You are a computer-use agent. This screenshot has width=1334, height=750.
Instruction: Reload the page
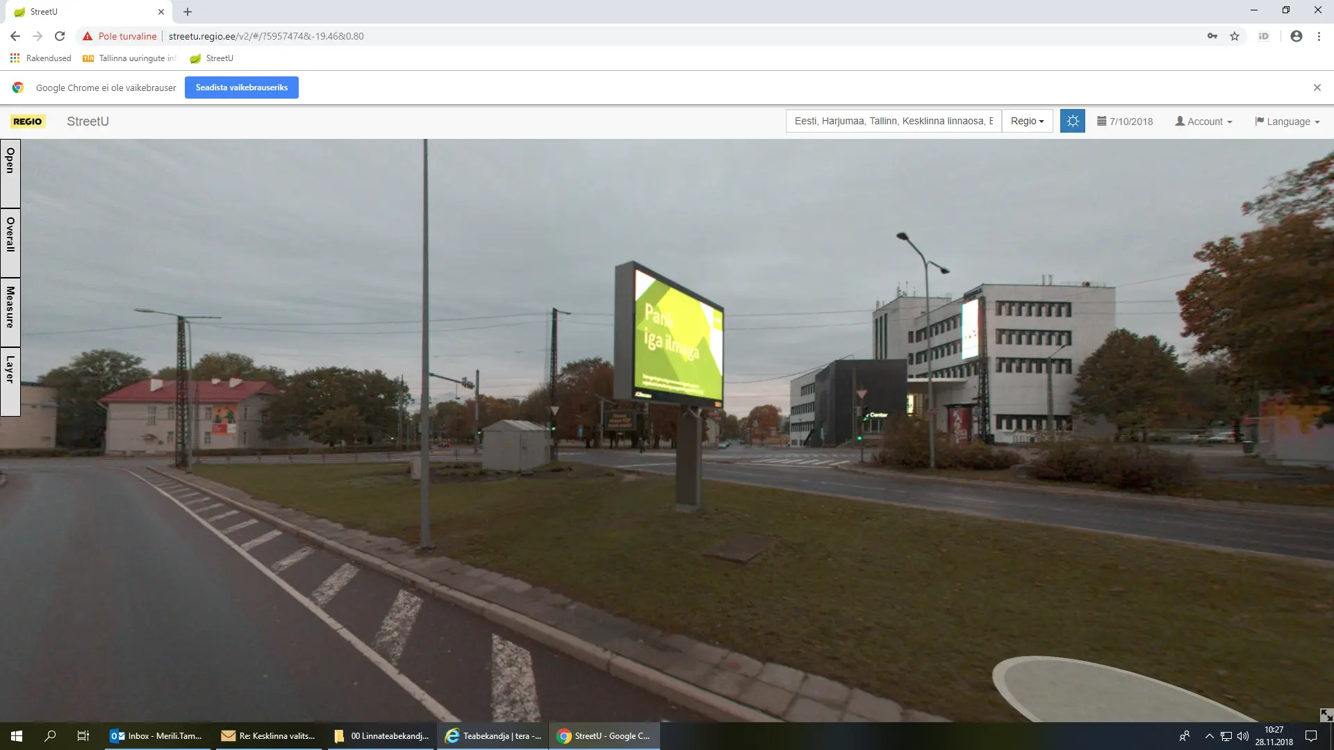[x=60, y=36]
